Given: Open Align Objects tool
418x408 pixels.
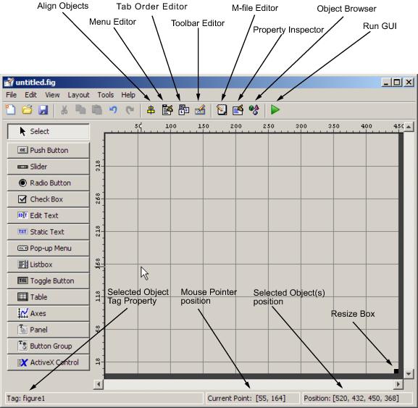Looking at the screenshot, I should [151, 109].
